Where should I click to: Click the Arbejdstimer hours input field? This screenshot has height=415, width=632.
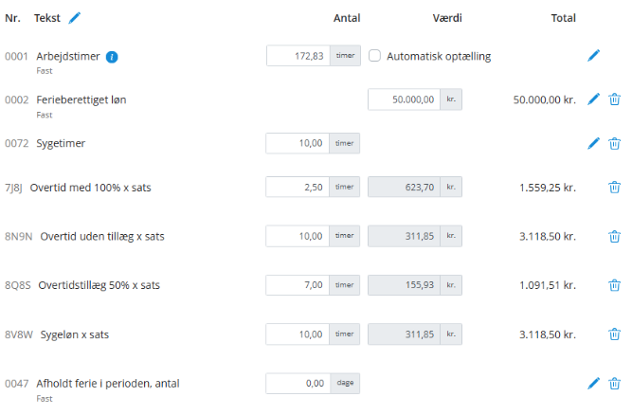coord(298,56)
